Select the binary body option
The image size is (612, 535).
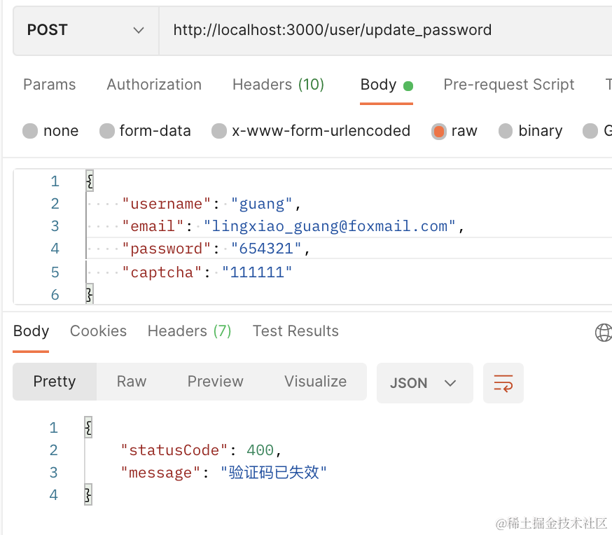point(506,131)
